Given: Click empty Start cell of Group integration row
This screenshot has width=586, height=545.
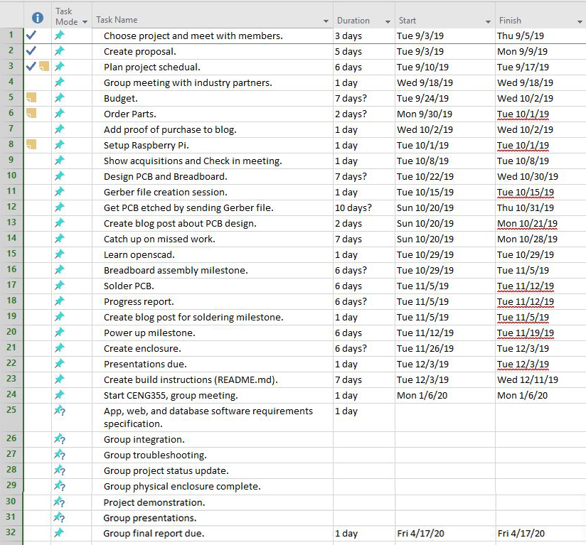Looking at the screenshot, I should pyautogui.click(x=445, y=439).
